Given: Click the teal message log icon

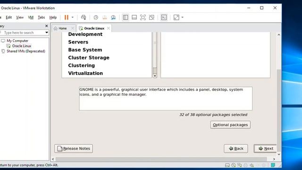Looking at the screenshot, I should point(273,165).
